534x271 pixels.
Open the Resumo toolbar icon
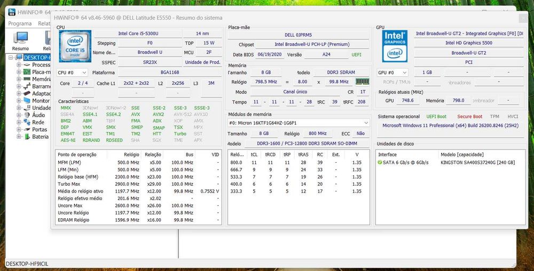coord(20,41)
